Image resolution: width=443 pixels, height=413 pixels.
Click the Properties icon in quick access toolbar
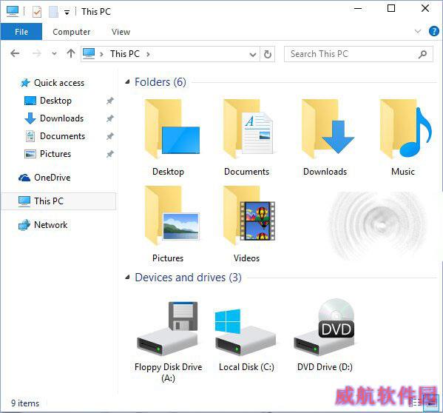37,12
